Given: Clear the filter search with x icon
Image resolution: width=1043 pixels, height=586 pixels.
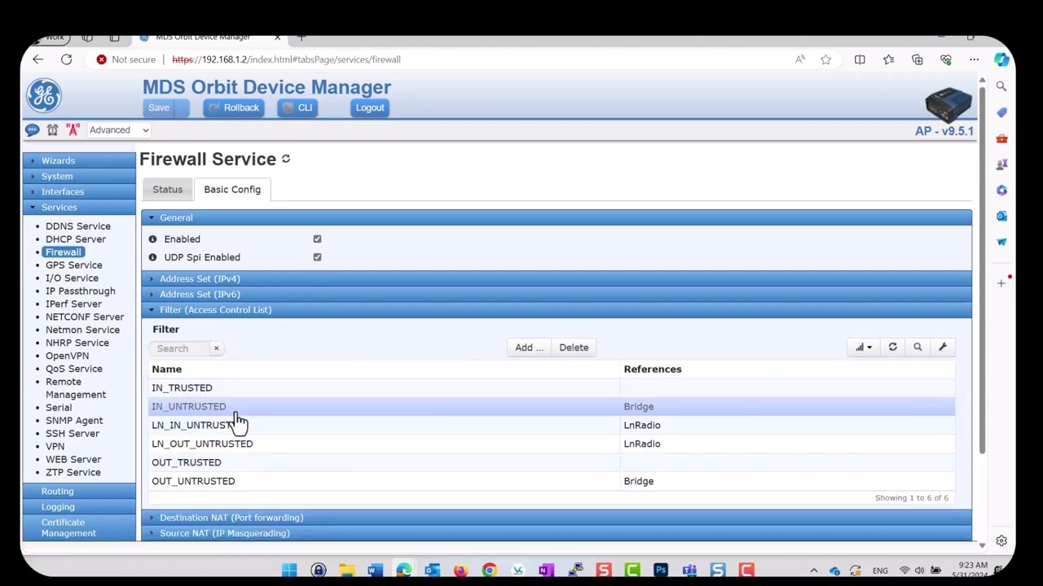Looking at the screenshot, I should coord(216,348).
